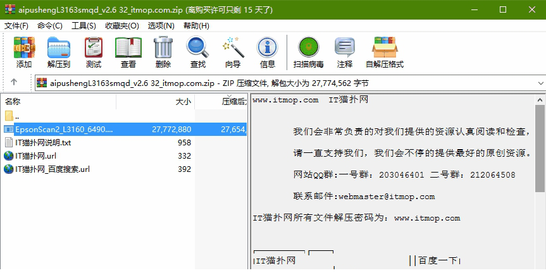Click the comment scrollbar up arrow
Viewport: 546px width, 280px height.
point(540,99)
